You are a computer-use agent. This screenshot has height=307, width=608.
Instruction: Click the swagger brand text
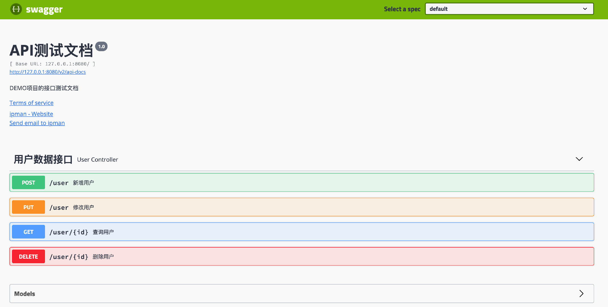pos(44,10)
